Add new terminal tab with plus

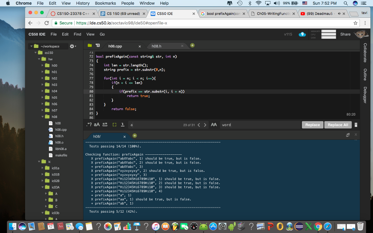(x=134, y=136)
